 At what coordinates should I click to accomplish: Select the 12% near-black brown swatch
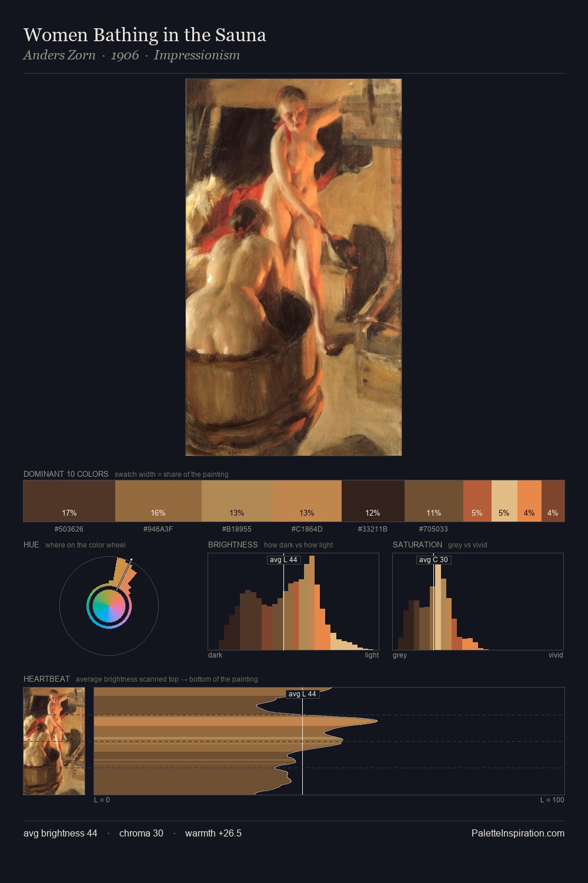(x=373, y=501)
